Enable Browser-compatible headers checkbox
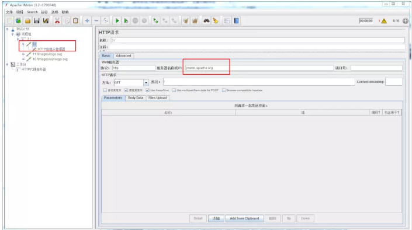 tap(224, 90)
